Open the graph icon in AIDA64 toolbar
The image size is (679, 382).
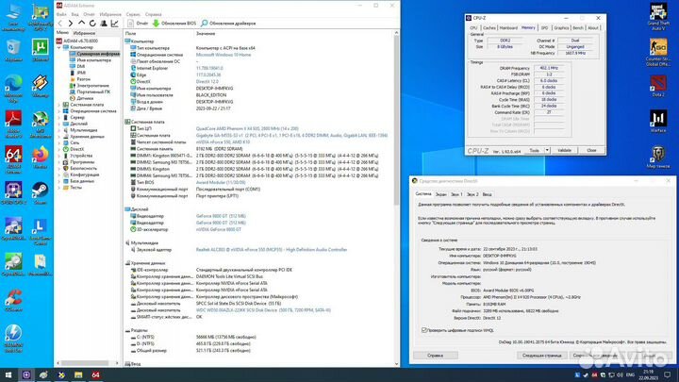[114, 24]
